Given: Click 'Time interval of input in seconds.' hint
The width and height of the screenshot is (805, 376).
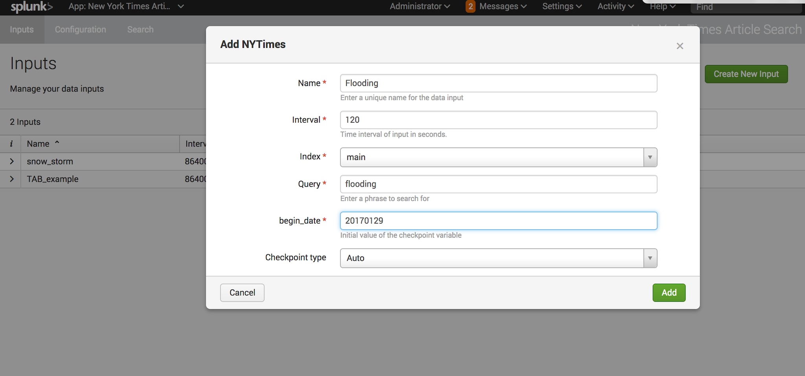Looking at the screenshot, I should (x=393, y=134).
